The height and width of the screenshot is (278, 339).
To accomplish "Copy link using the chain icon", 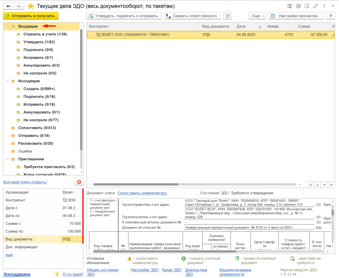I will click(316, 6).
